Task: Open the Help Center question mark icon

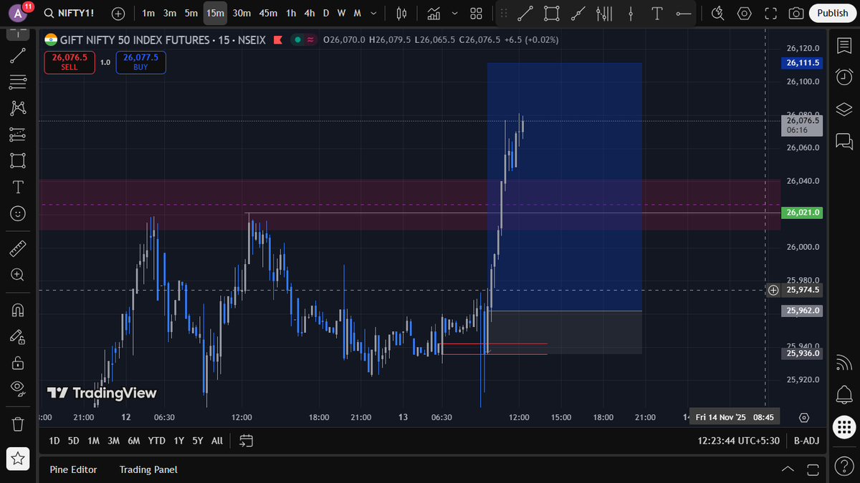Action: point(844,466)
